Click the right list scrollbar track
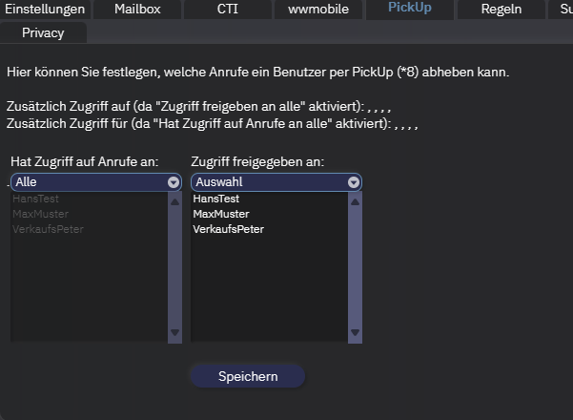This screenshot has width=573, height=420. point(355,267)
